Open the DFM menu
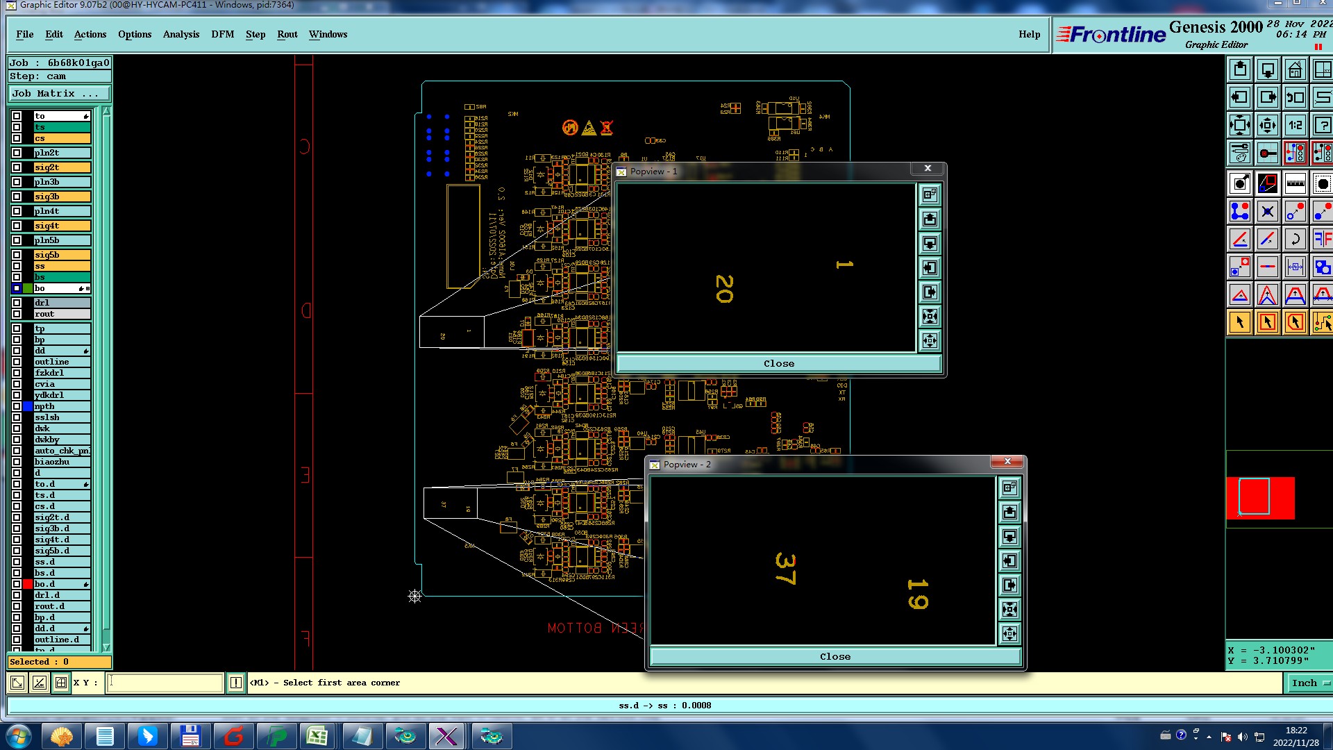 click(222, 35)
